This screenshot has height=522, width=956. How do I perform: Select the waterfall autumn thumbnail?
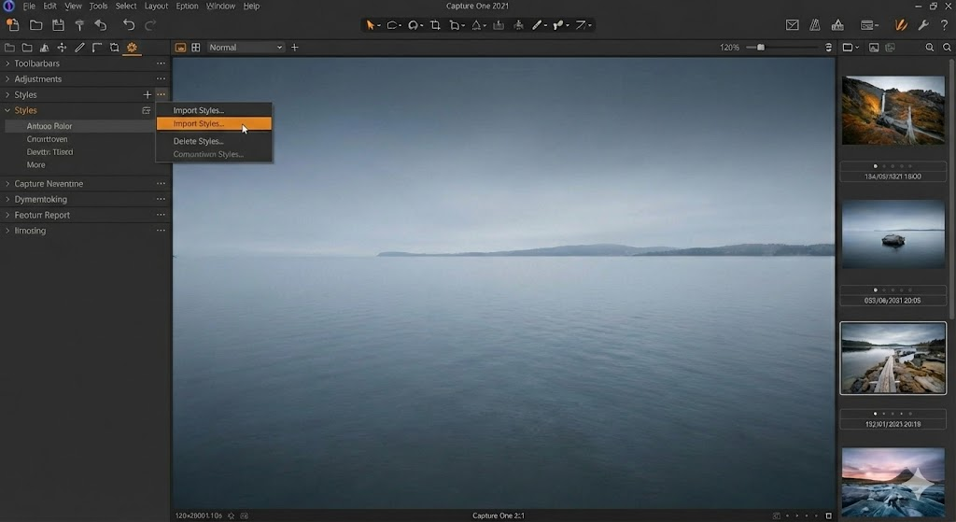pos(893,110)
